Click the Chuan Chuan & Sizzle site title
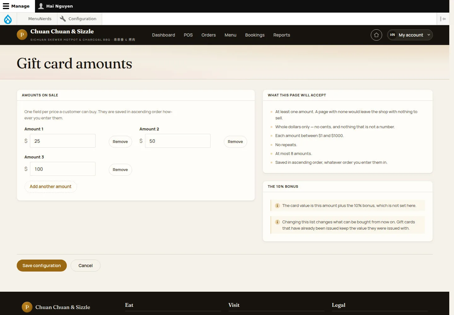 62,31
